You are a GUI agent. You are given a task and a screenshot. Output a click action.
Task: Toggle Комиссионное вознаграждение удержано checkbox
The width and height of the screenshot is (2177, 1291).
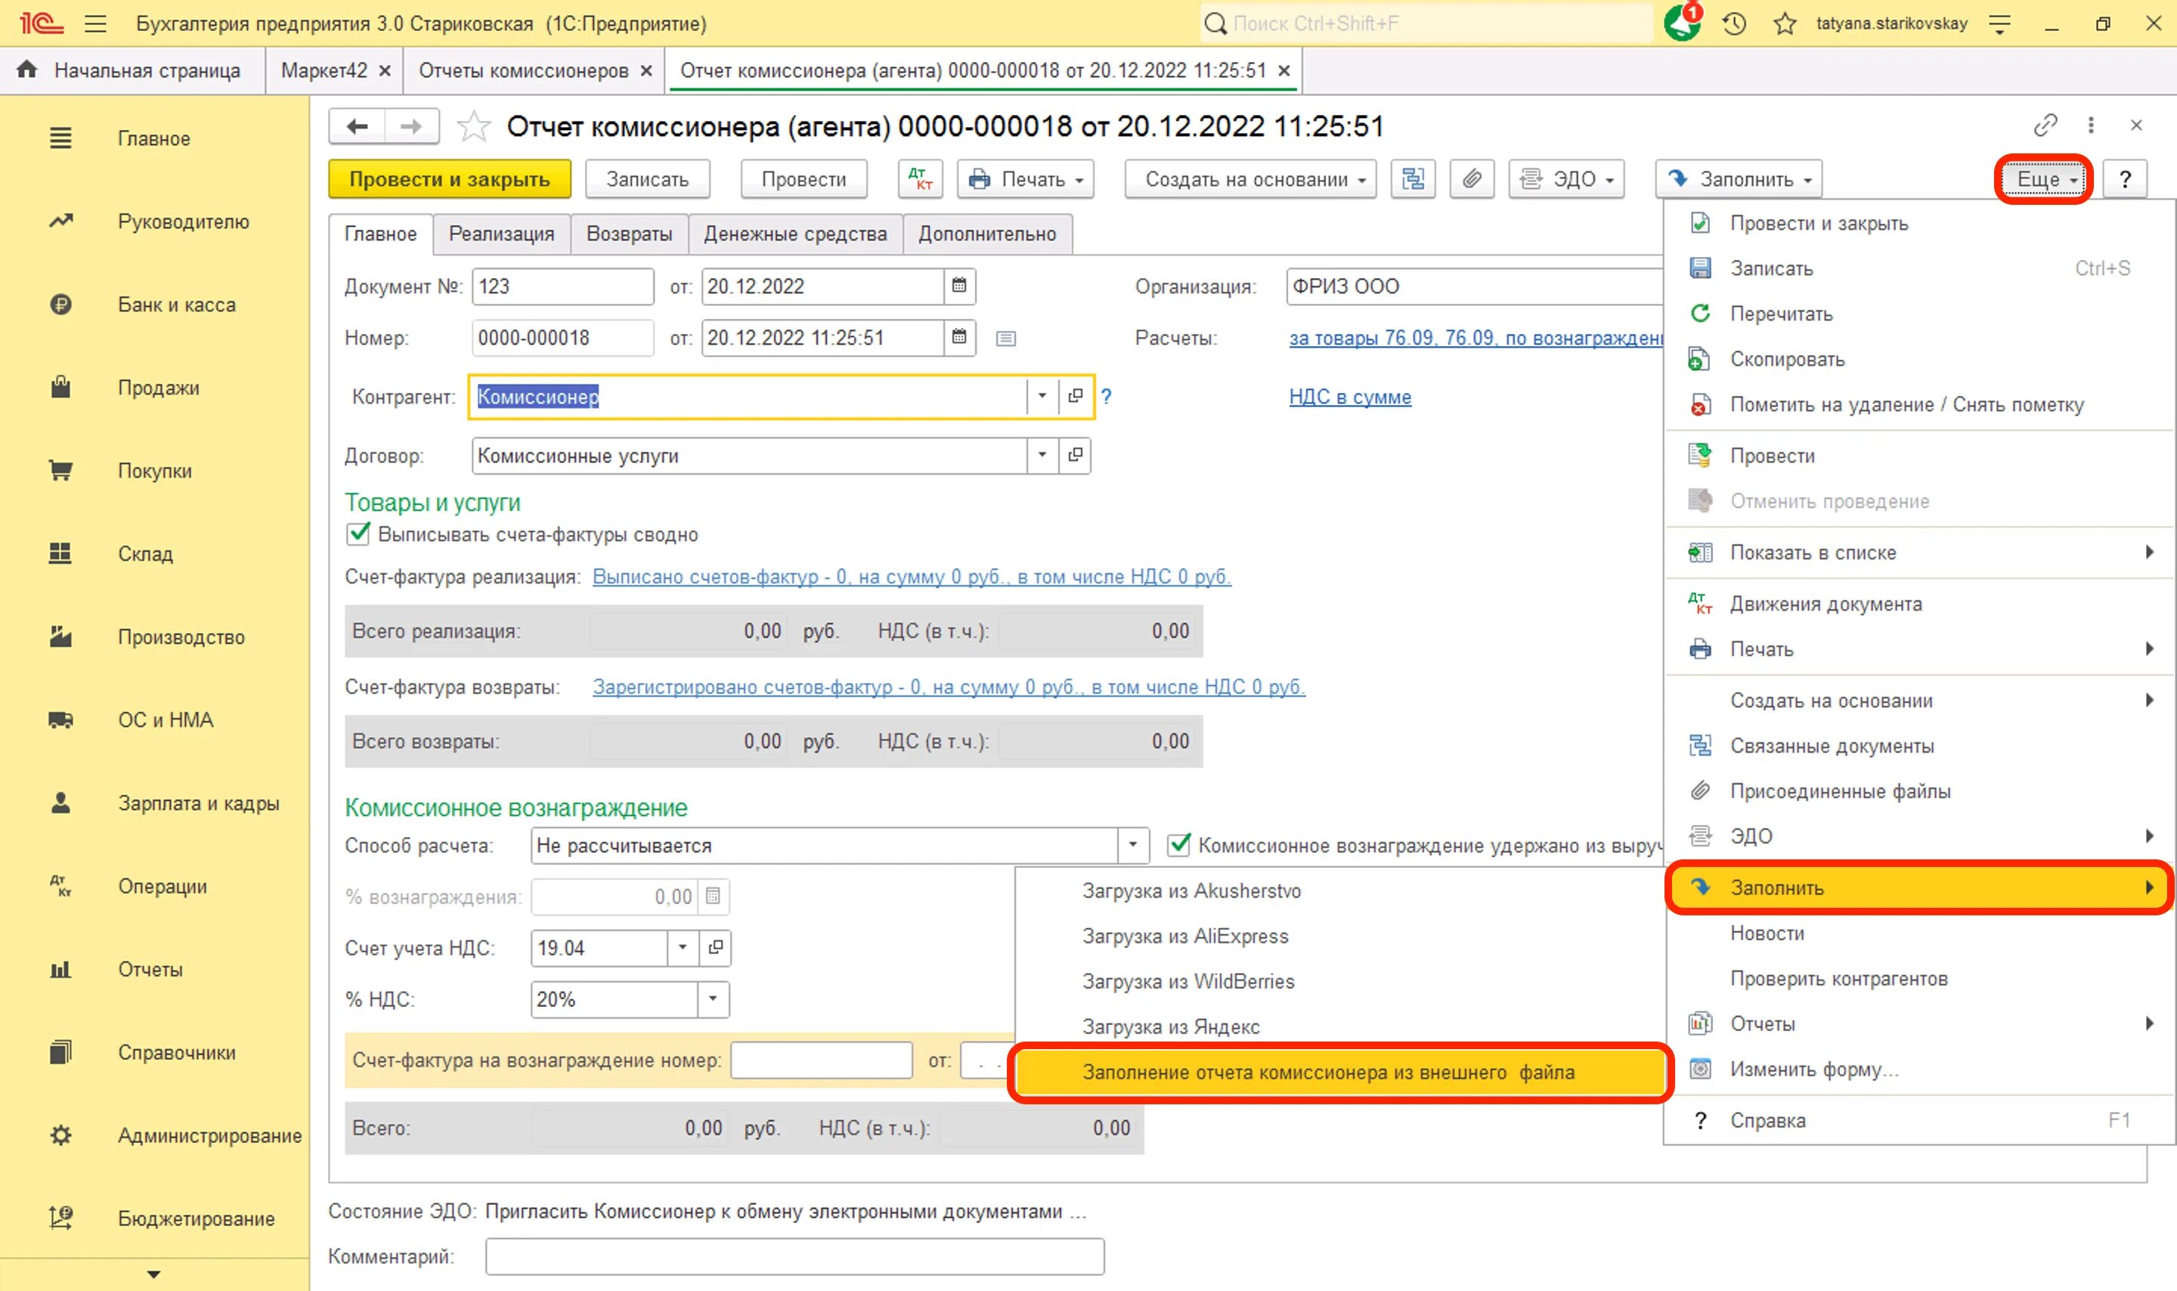(1178, 845)
